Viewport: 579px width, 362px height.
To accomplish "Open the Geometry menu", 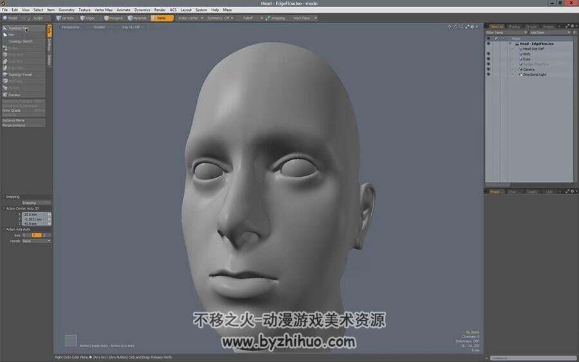I will click(x=66, y=10).
